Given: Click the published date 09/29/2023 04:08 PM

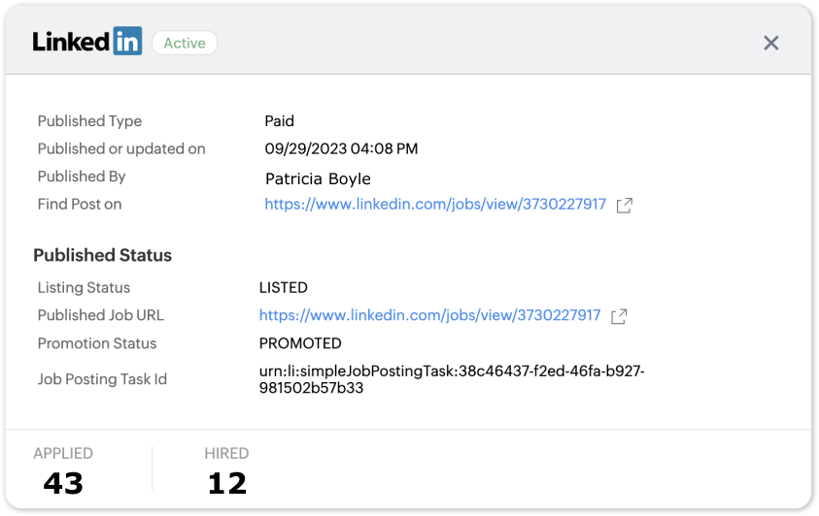Looking at the screenshot, I should coord(341,148).
